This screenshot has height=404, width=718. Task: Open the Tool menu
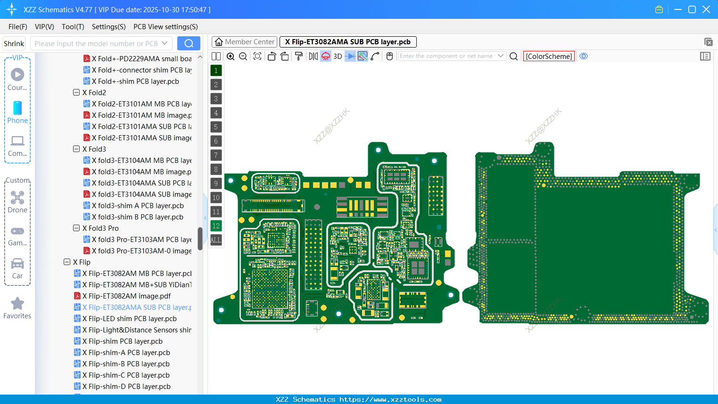(73, 27)
